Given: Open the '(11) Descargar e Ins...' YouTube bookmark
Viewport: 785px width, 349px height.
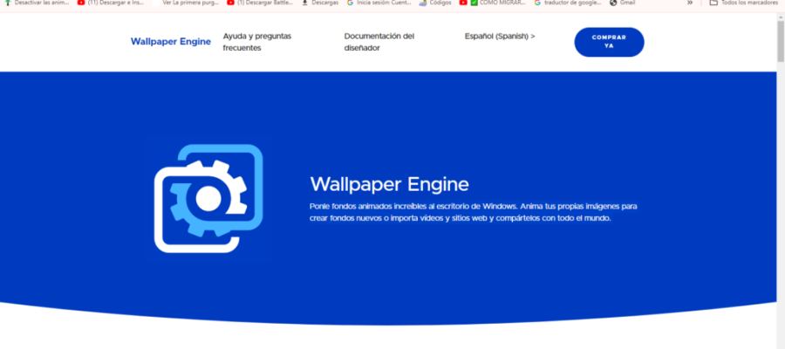Looking at the screenshot, I should pos(113,3).
